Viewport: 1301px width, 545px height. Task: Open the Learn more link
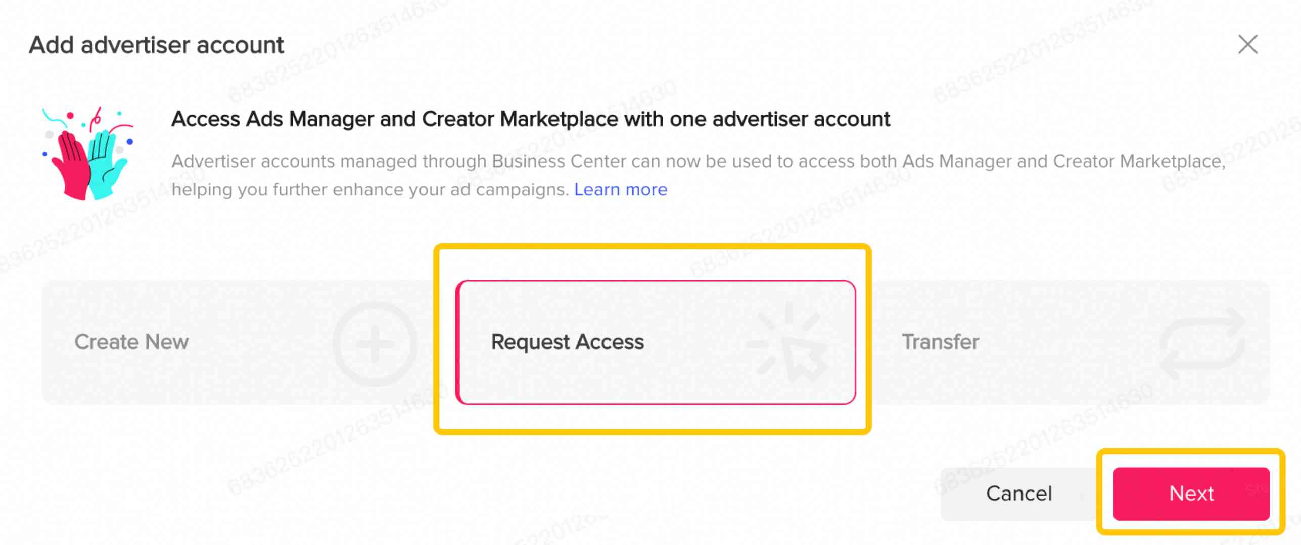[x=621, y=190]
